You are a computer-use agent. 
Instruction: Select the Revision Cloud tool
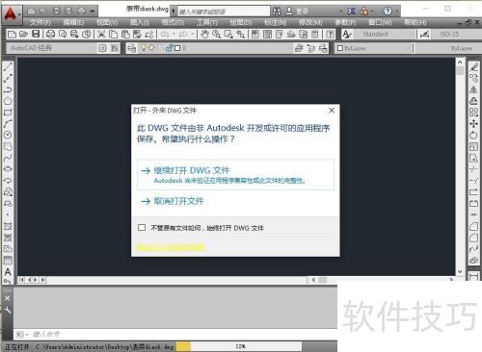(x=8, y=146)
